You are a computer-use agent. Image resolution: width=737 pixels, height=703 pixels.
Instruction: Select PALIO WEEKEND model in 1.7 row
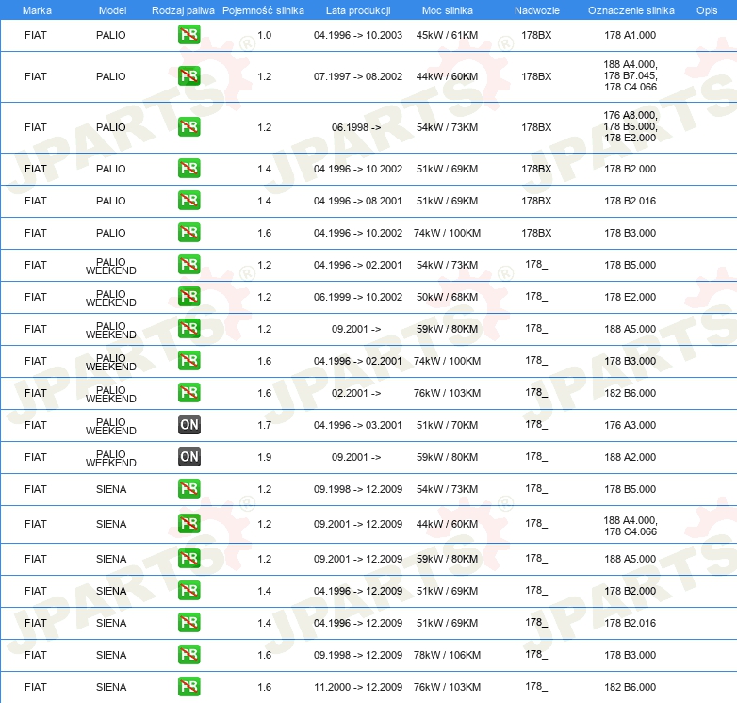point(111,426)
